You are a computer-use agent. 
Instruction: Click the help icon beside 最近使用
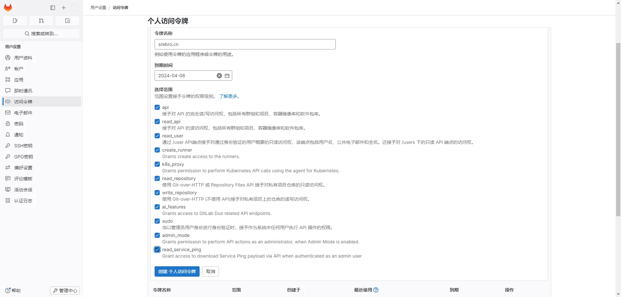pos(376,290)
